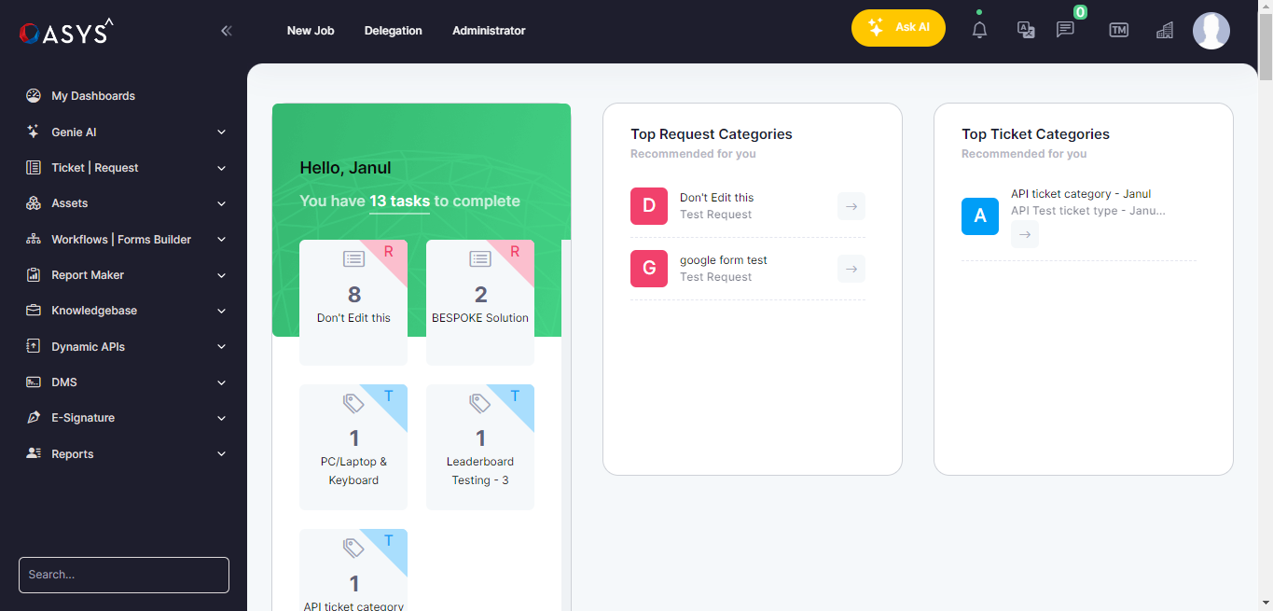Expand the Dynamic APIs chevron
The image size is (1273, 611).
(222, 347)
